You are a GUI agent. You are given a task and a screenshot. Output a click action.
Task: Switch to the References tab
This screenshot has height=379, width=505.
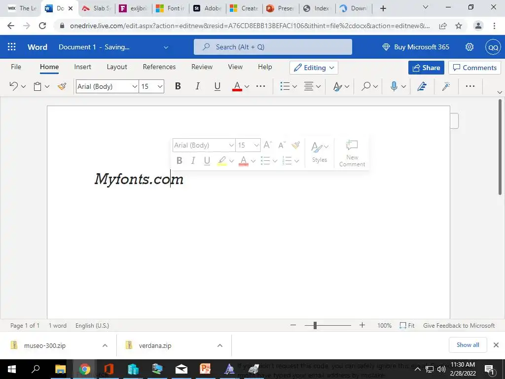[159, 67]
